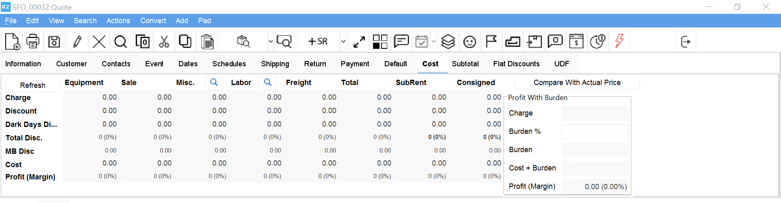Switch to the Default tab
The height and width of the screenshot is (203, 781).
(395, 64)
